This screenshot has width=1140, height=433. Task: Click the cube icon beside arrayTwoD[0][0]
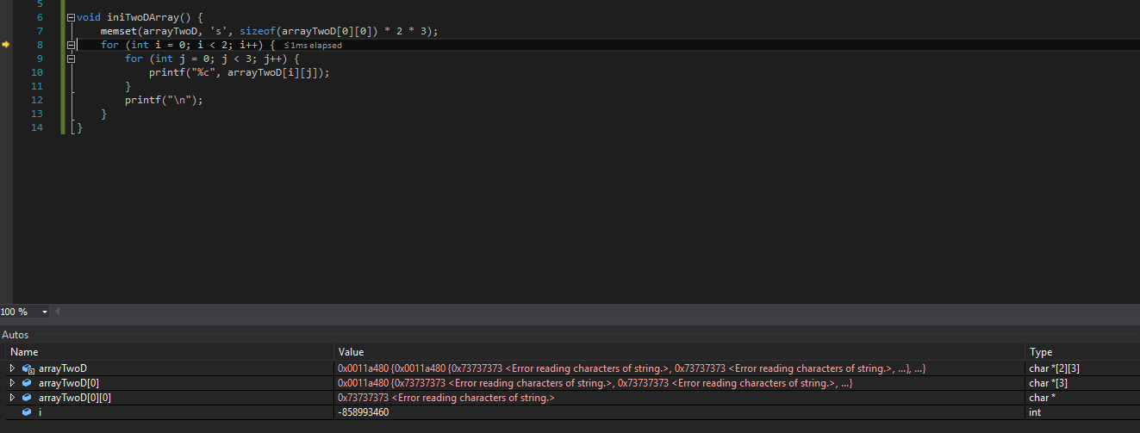point(28,398)
